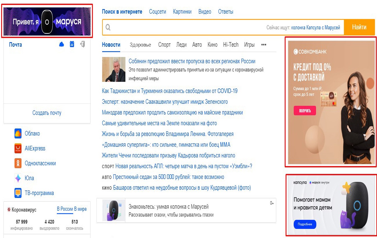377x238 pixels.
Task: Click the magnifier icon in search box
Action: 108,27
